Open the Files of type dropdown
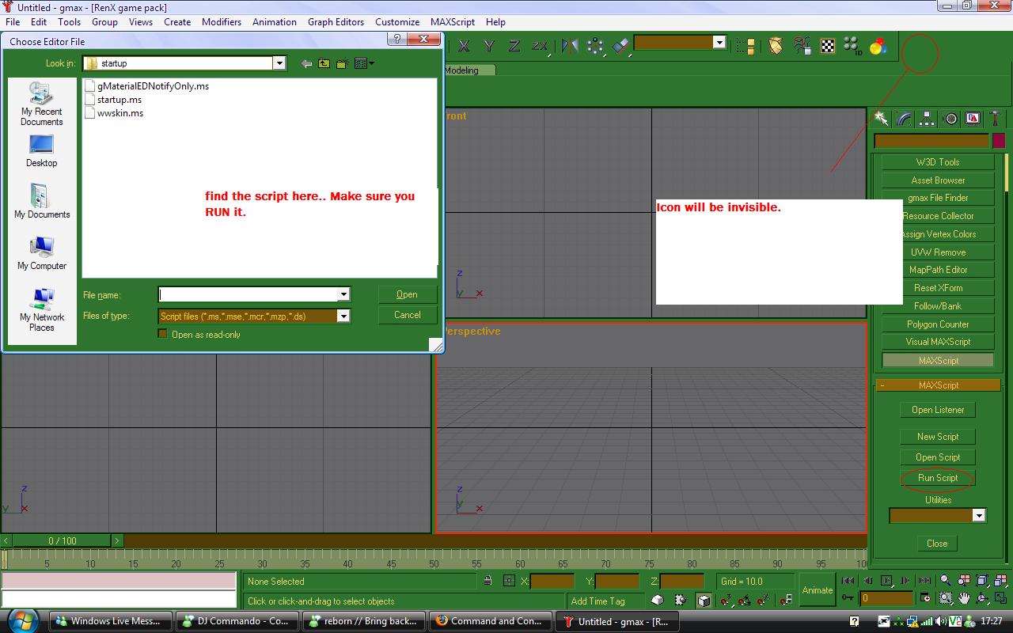This screenshot has width=1013, height=633. 343,316
